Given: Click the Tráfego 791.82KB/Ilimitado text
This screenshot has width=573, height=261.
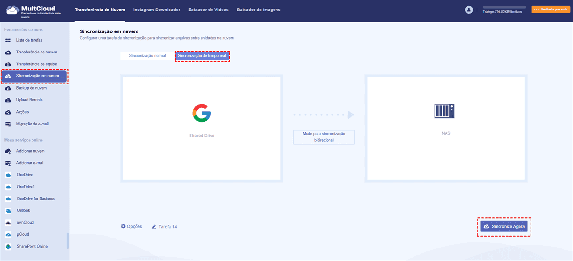Looking at the screenshot, I should click(x=502, y=12).
